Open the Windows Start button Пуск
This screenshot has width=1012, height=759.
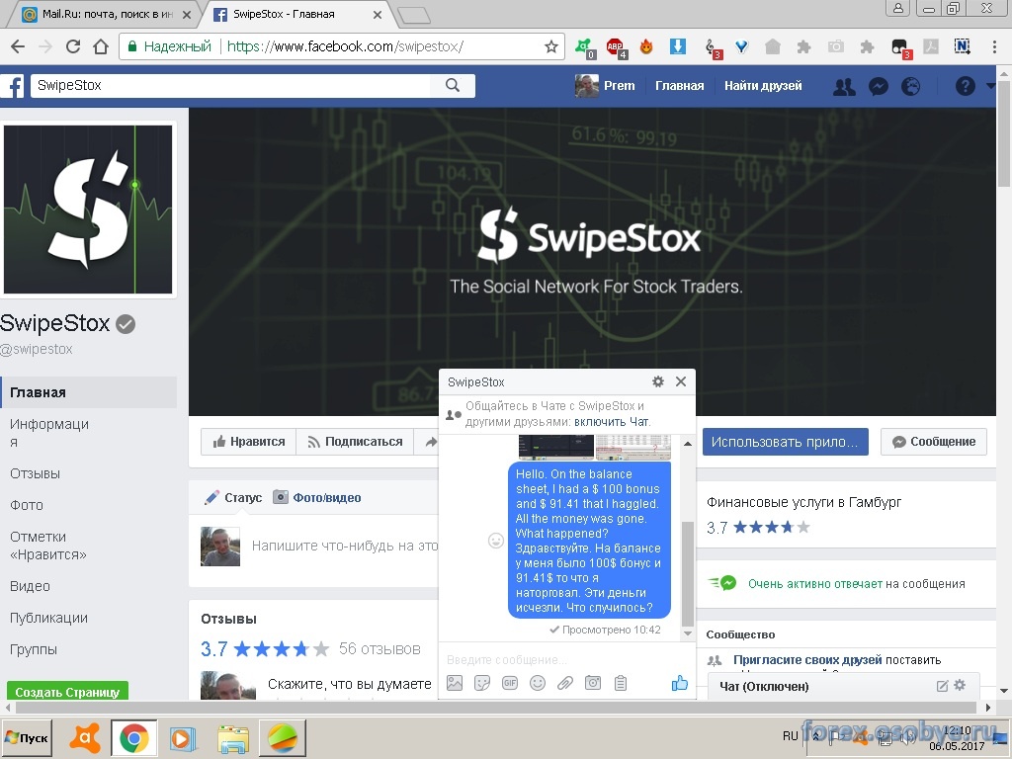(27, 737)
